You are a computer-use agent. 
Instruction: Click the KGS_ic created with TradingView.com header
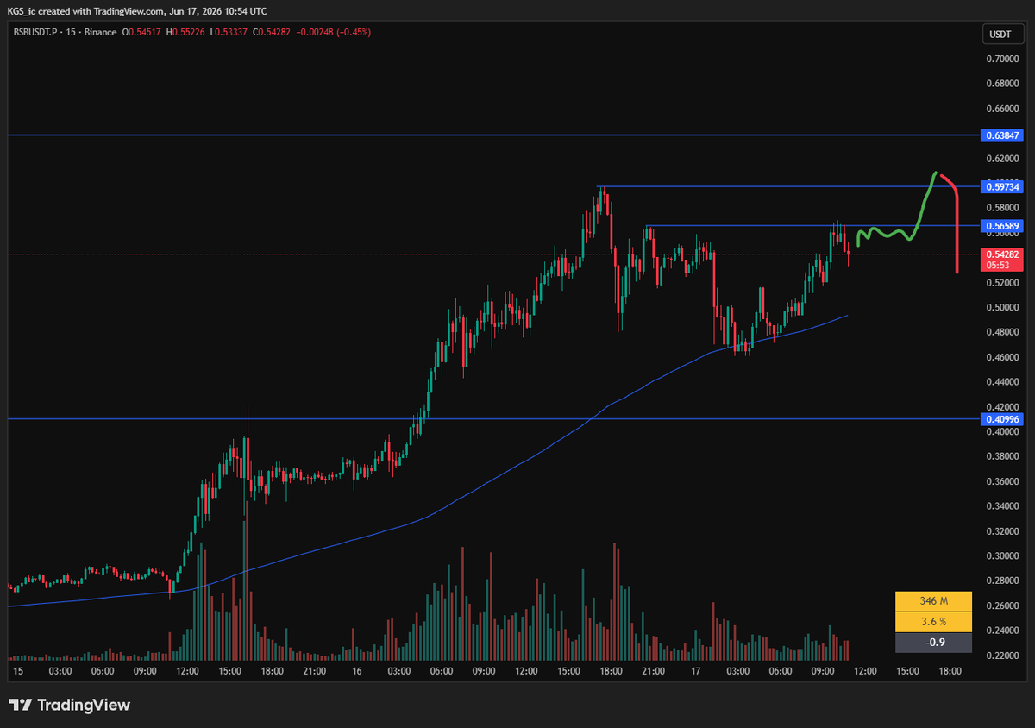coord(139,11)
